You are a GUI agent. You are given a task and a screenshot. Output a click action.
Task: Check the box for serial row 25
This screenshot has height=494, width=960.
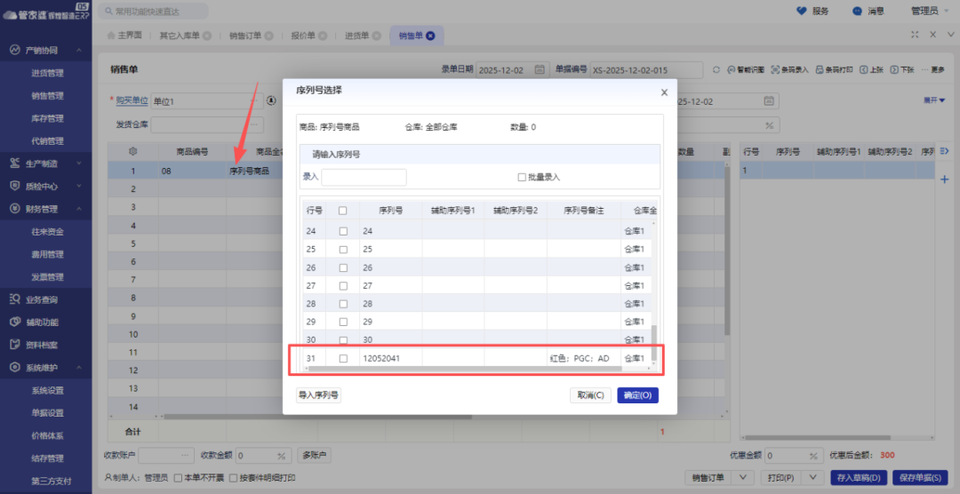[343, 250]
